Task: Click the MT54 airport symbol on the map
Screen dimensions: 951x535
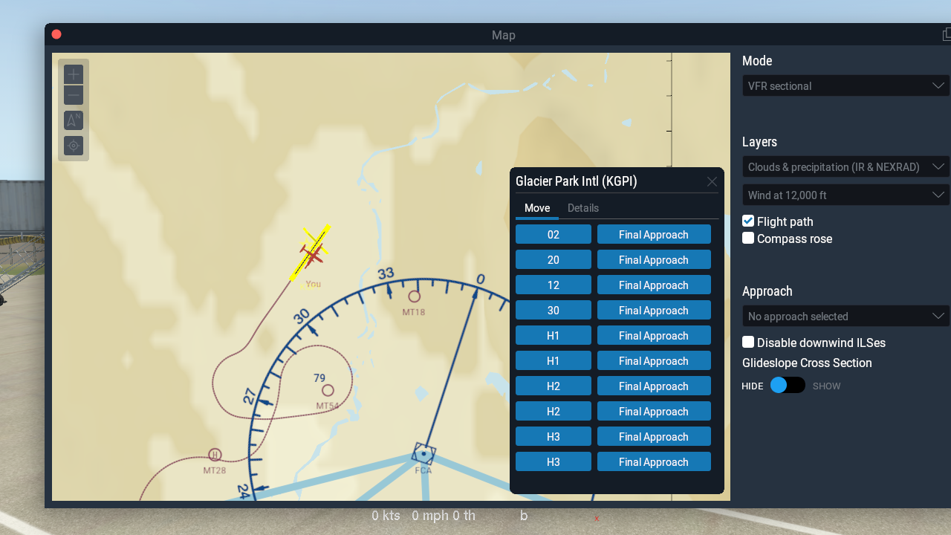Action: 328,390
